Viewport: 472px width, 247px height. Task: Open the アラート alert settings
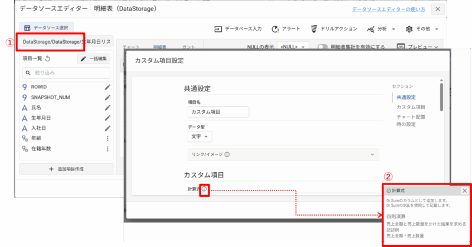286,28
